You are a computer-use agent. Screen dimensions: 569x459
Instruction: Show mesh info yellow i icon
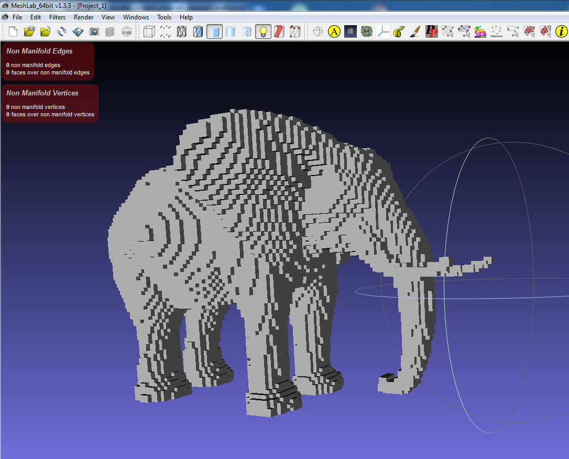[x=561, y=31]
